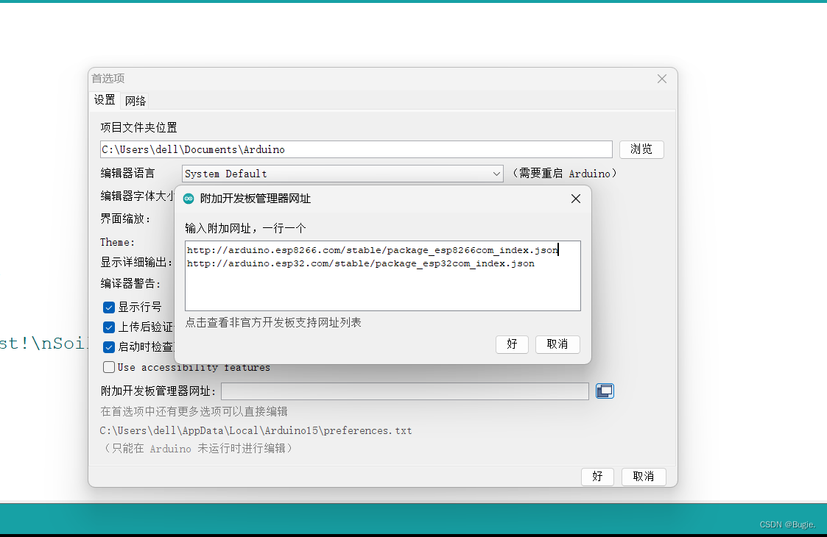This screenshot has height=537, width=827.
Task: Click 好 in the URL dialog
Action: click(512, 344)
